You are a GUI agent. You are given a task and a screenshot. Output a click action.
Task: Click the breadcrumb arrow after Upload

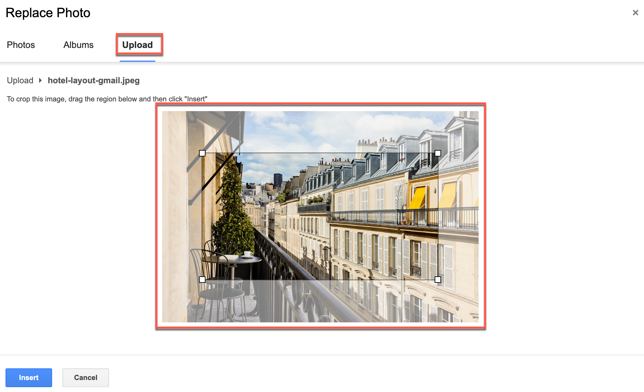tap(40, 80)
